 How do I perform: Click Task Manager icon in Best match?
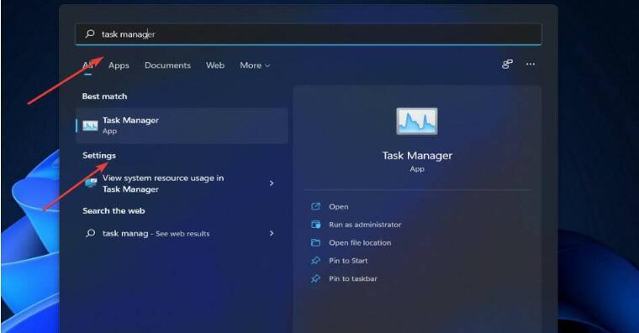pyautogui.click(x=90, y=125)
